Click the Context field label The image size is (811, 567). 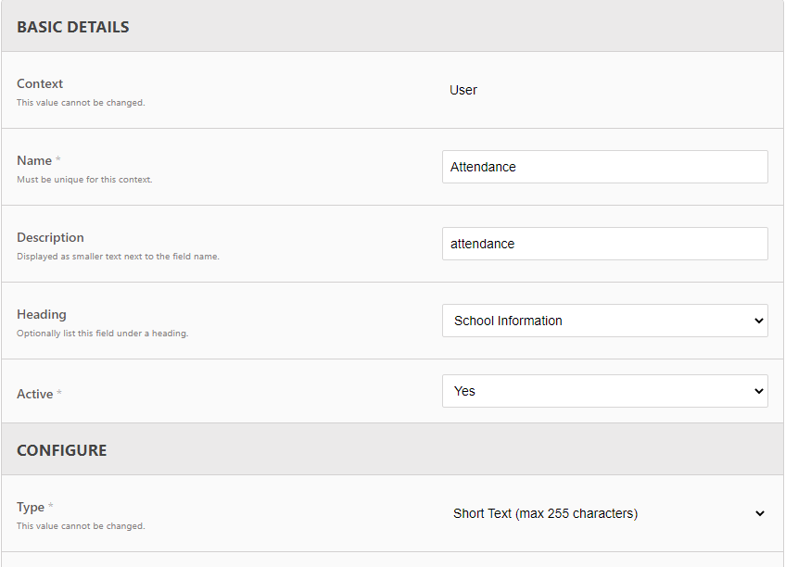(x=40, y=83)
